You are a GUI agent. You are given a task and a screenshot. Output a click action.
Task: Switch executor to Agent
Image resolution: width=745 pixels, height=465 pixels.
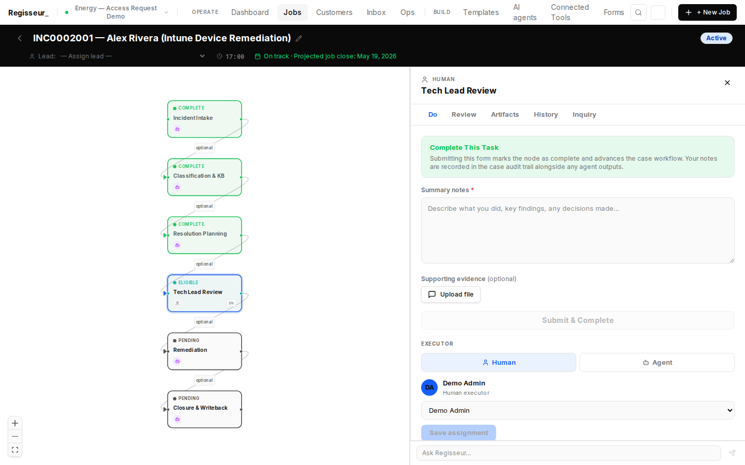[x=657, y=363]
